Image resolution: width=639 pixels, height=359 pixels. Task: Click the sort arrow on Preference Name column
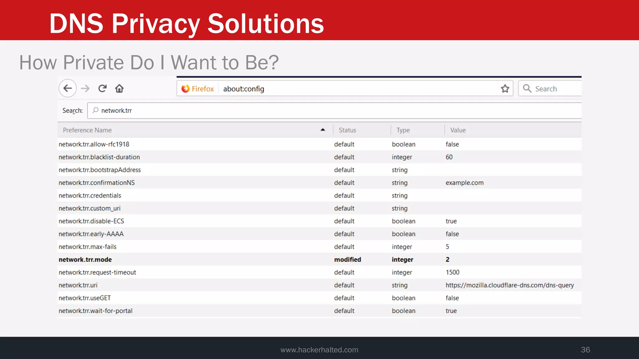tap(323, 130)
